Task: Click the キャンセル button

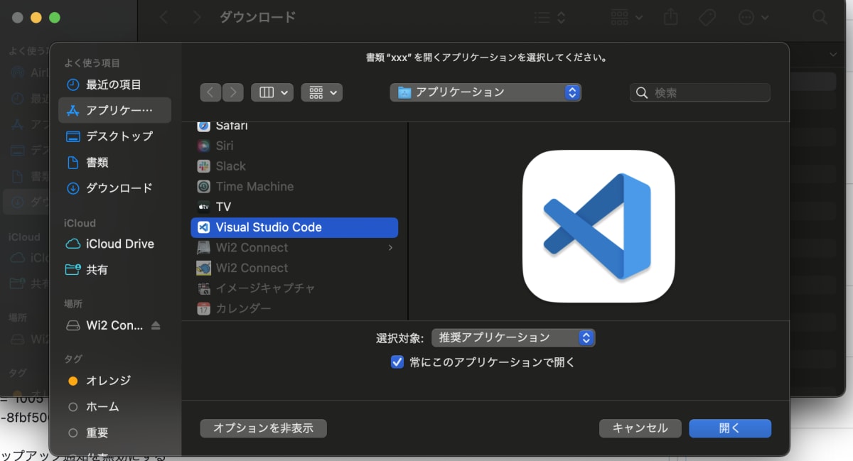Action: pyautogui.click(x=640, y=428)
